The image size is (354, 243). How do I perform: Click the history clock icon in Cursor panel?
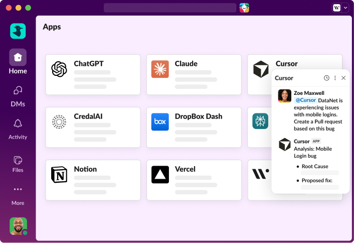click(x=326, y=78)
